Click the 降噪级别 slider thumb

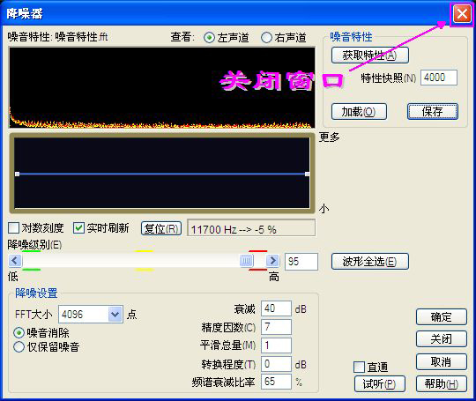point(246,261)
